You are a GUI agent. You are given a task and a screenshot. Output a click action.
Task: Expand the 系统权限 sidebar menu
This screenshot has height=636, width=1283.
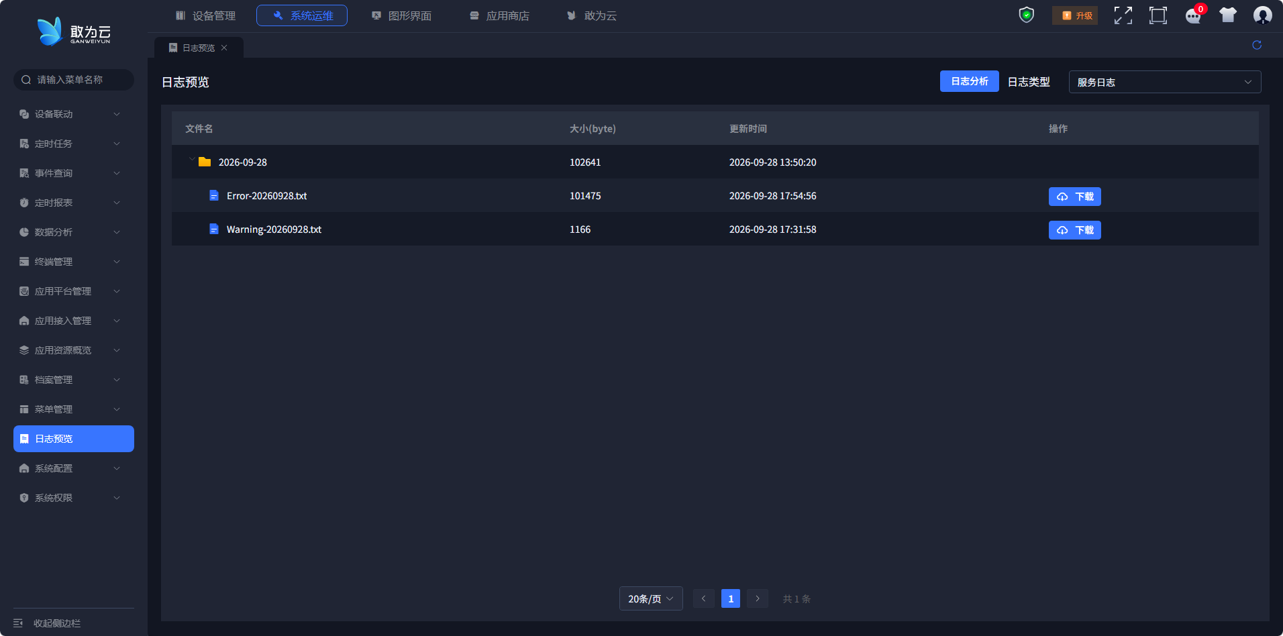(74, 498)
